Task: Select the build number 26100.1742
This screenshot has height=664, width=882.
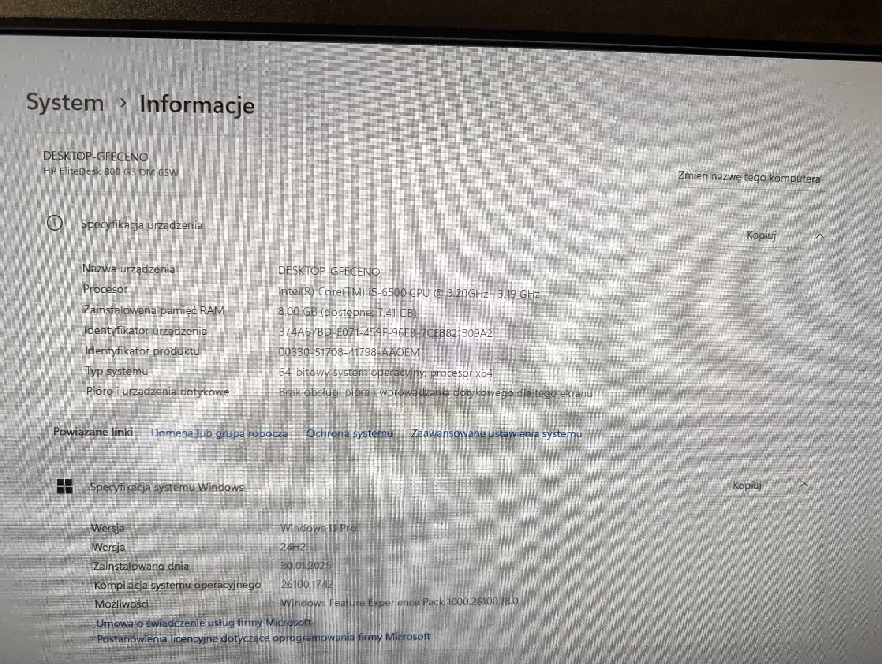Action: [x=307, y=584]
